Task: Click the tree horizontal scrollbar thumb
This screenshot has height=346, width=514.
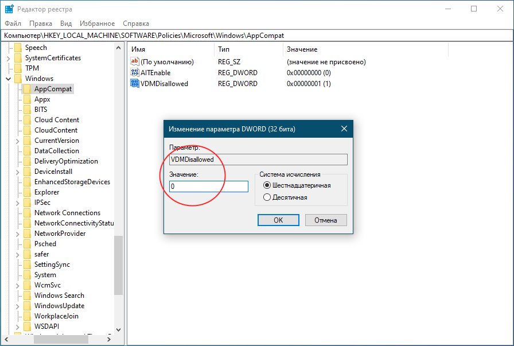Action: pos(61,340)
